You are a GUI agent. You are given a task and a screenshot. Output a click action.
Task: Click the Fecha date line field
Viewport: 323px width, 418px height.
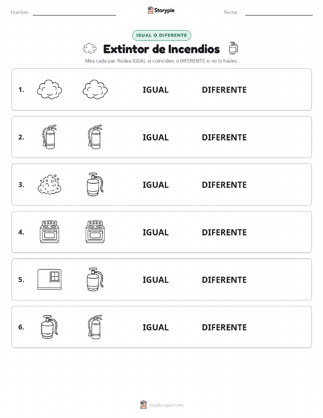pyautogui.click(x=279, y=12)
